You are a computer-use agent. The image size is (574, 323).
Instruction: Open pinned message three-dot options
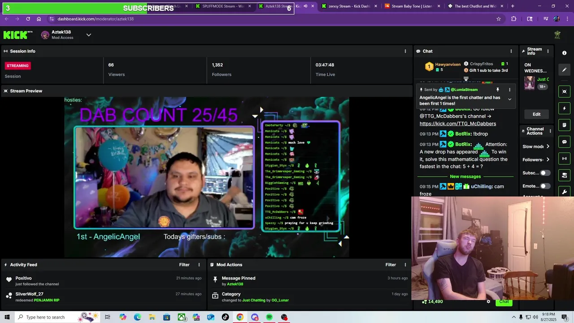[x=509, y=90]
